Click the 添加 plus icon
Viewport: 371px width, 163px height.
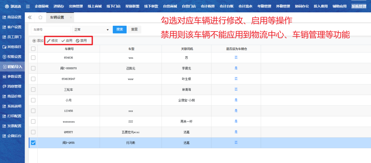pyautogui.click(x=34, y=41)
